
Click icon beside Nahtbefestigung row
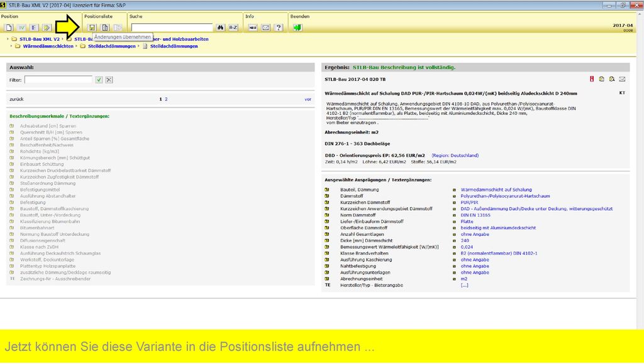pyautogui.click(x=327, y=266)
